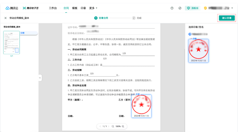Select the seal in right panel
Viewport: 238px width, 132px height.
198,51
